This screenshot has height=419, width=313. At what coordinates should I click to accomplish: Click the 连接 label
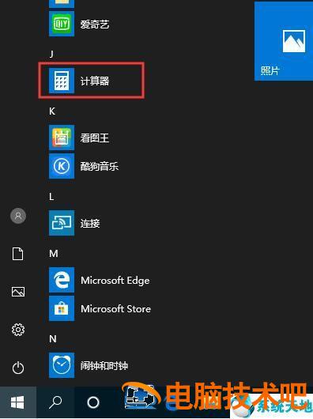tap(90, 223)
